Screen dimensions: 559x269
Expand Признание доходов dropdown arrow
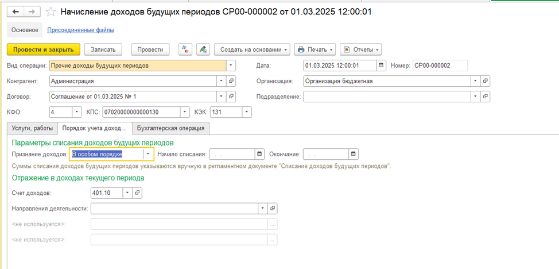148,154
